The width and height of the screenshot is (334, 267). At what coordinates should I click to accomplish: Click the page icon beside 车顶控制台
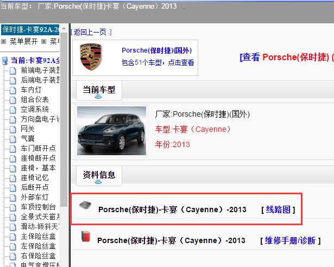tap(13, 208)
